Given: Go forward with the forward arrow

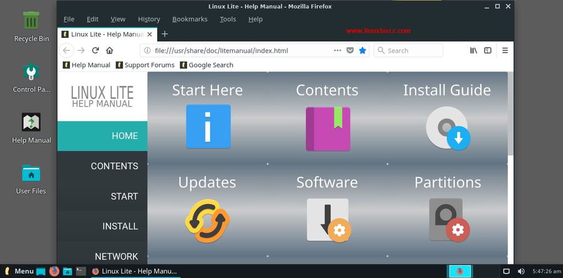Looking at the screenshot, I should pos(81,51).
